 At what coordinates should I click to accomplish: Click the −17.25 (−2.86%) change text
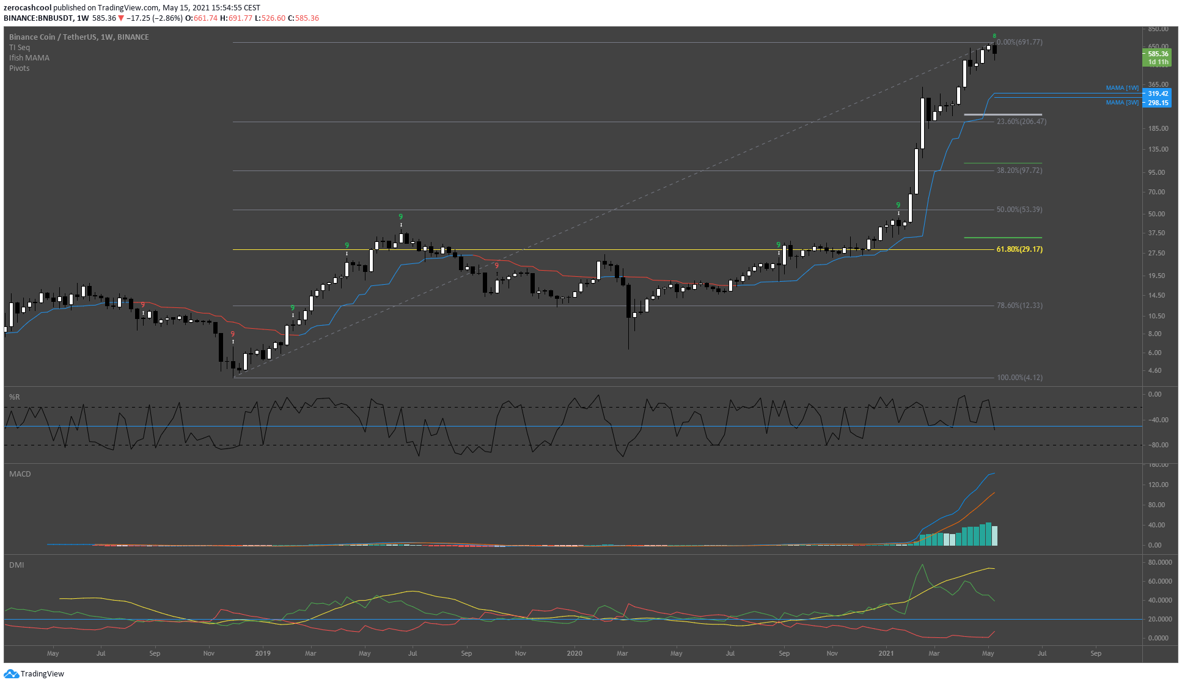(x=155, y=18)
